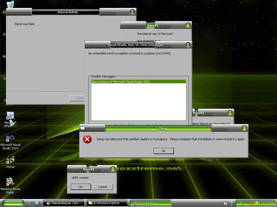Launch Windows Movie Maker shortcut
The height and width of the screenshot is (207, 277).
point(10,185)
